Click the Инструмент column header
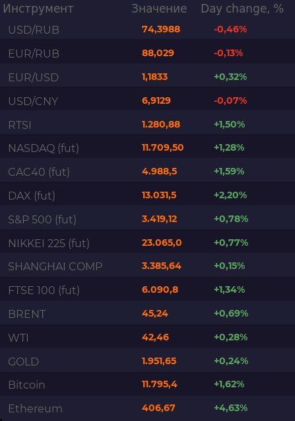The image size is (295, 421). (x=38, y=9)
